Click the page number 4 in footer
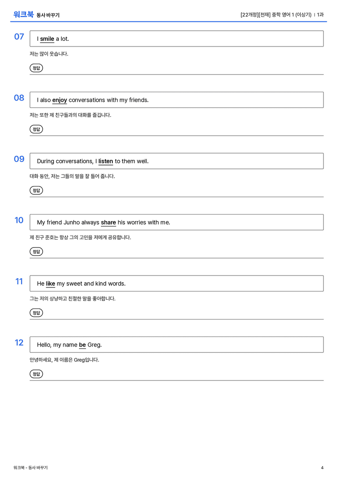The width and height of the screenshot is (337, 477). click(x=322, y=468)
